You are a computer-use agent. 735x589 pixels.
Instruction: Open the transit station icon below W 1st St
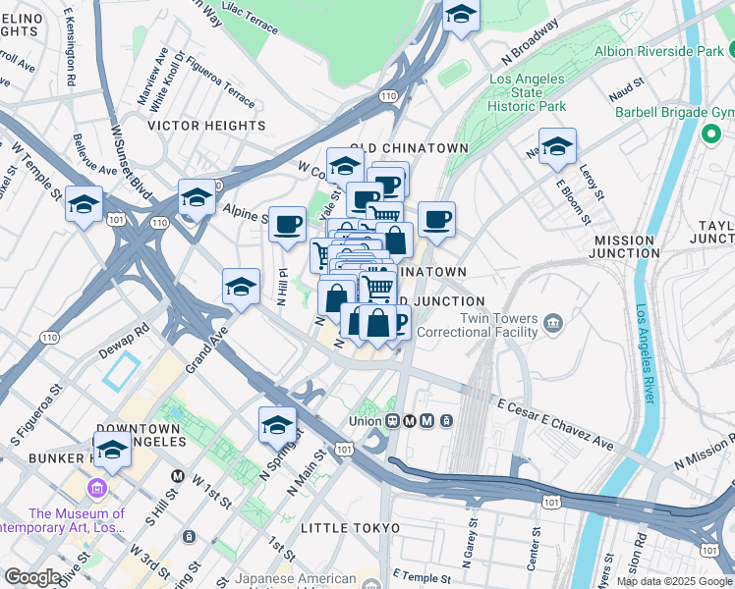pos(189,537)
